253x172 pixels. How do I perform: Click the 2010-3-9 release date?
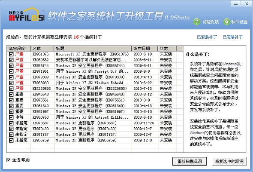pyautogui.click(x=142, y=100)
